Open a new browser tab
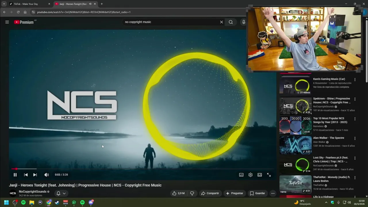The height and width of the screenshot is (207, 368). click(101, 4)
